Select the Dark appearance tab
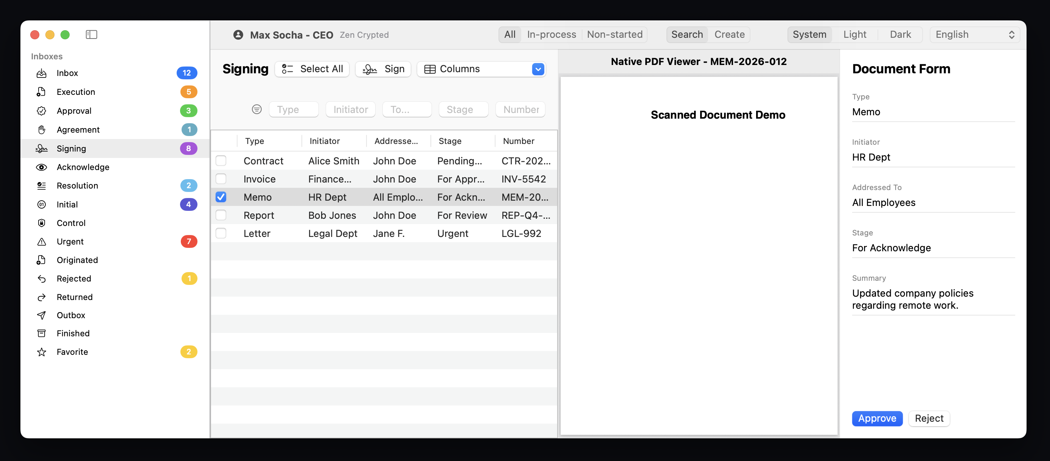Viewport: 1050px width, 461px height. [900, 35]
